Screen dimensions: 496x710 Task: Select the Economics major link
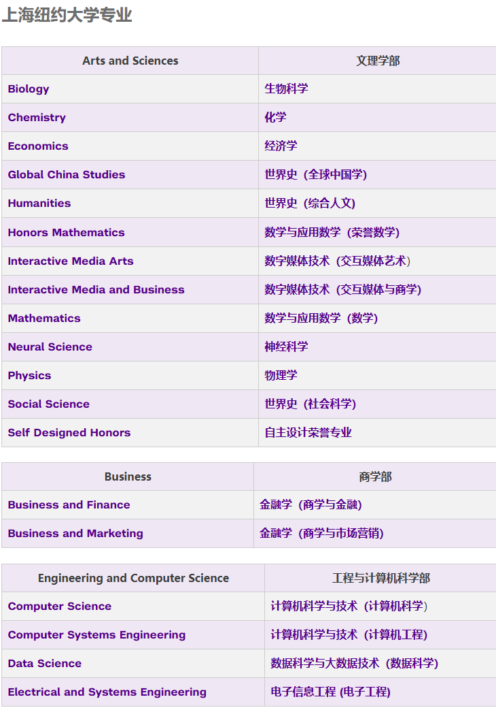tap(38, 146)
